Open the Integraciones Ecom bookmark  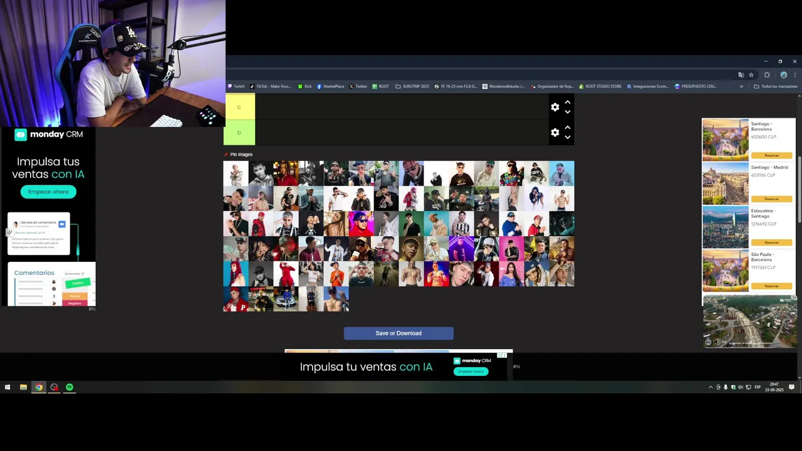[x=648, y=86]
